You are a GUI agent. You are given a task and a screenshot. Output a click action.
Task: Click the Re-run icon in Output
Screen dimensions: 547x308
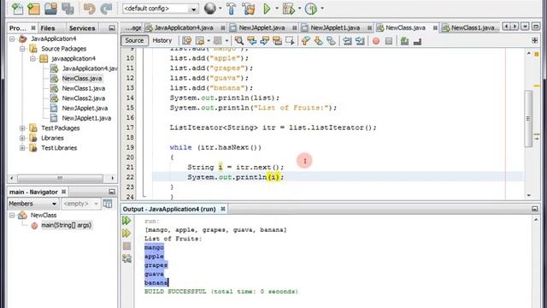[x=126, y=221]
